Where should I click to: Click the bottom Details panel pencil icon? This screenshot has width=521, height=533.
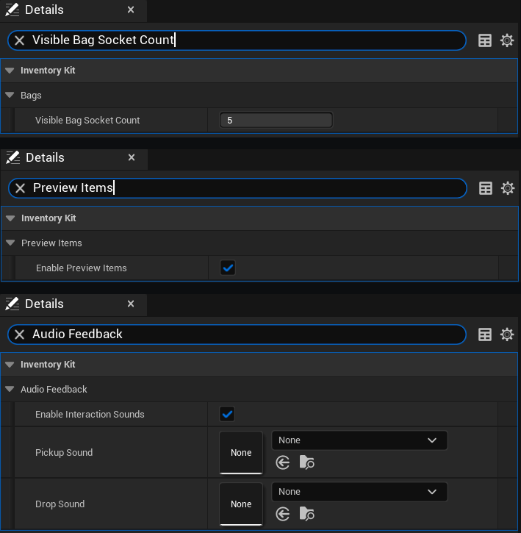click(12, 304)
